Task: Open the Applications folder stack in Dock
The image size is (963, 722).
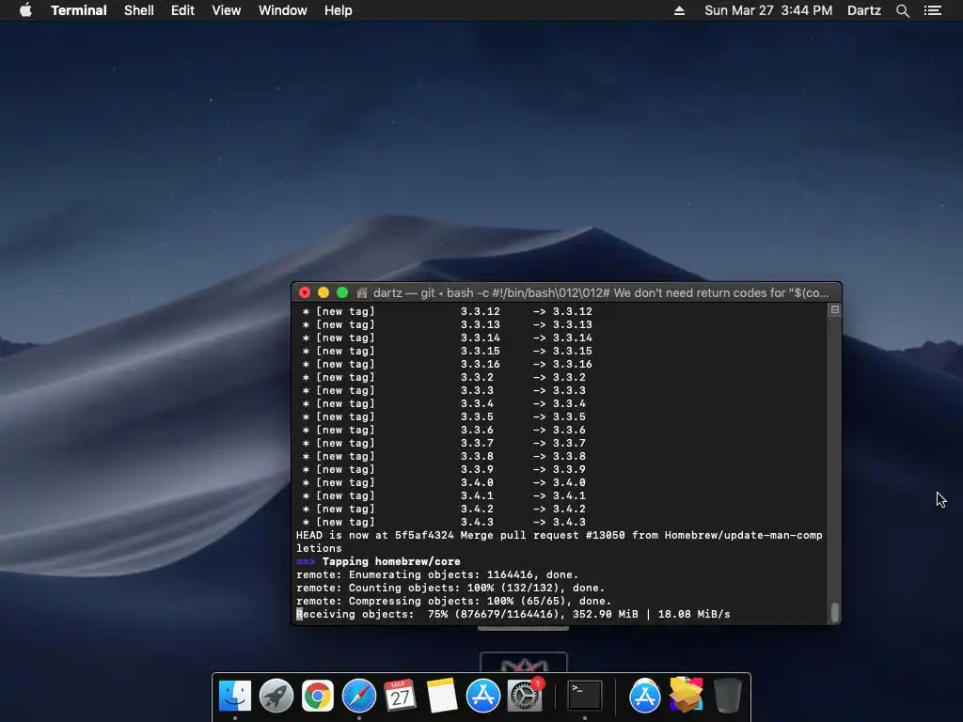Action: tap(645, 697)
